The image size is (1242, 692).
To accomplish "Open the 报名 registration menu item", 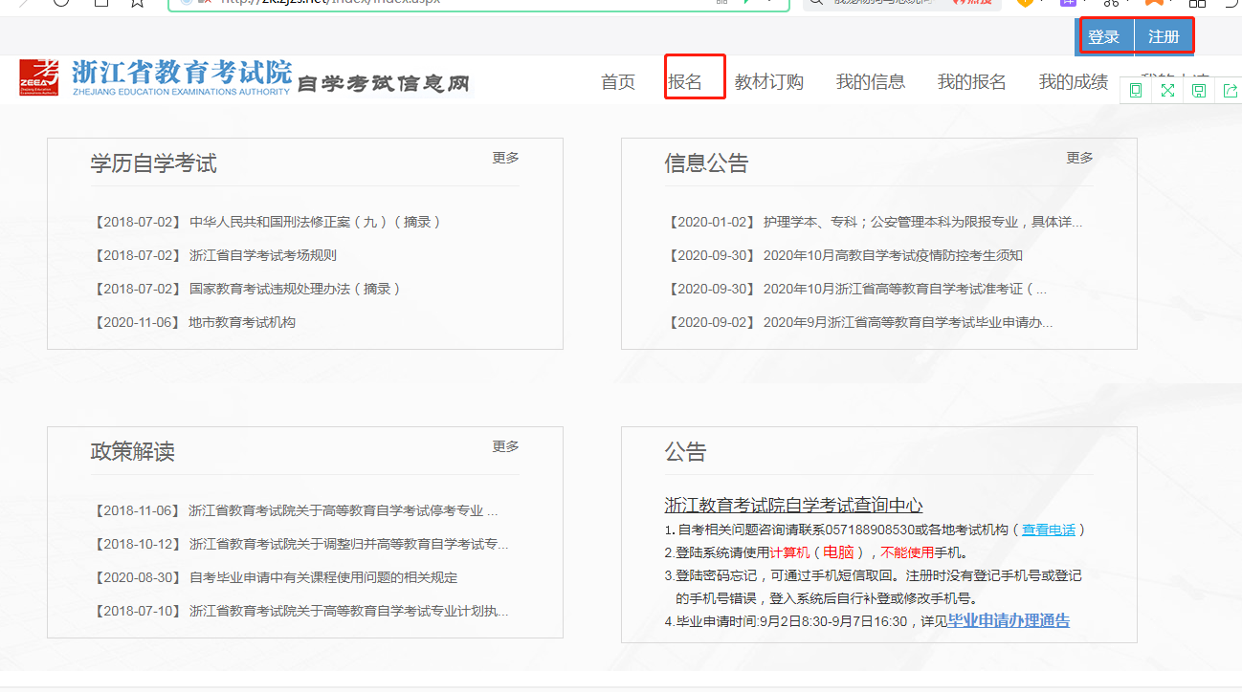I will click(x=685, y=82).
